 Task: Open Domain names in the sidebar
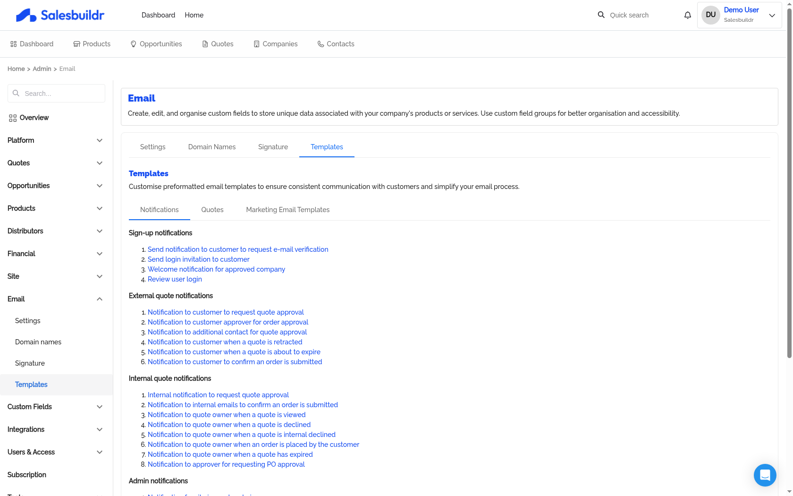pos(38,342)
